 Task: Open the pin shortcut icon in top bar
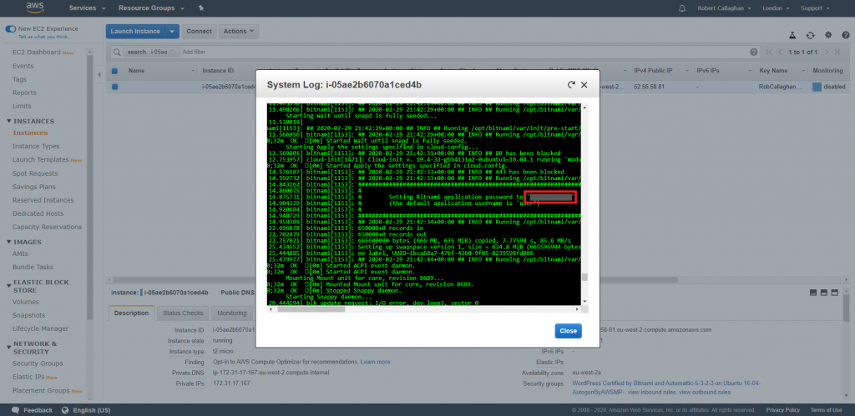[x=201, y=8]
